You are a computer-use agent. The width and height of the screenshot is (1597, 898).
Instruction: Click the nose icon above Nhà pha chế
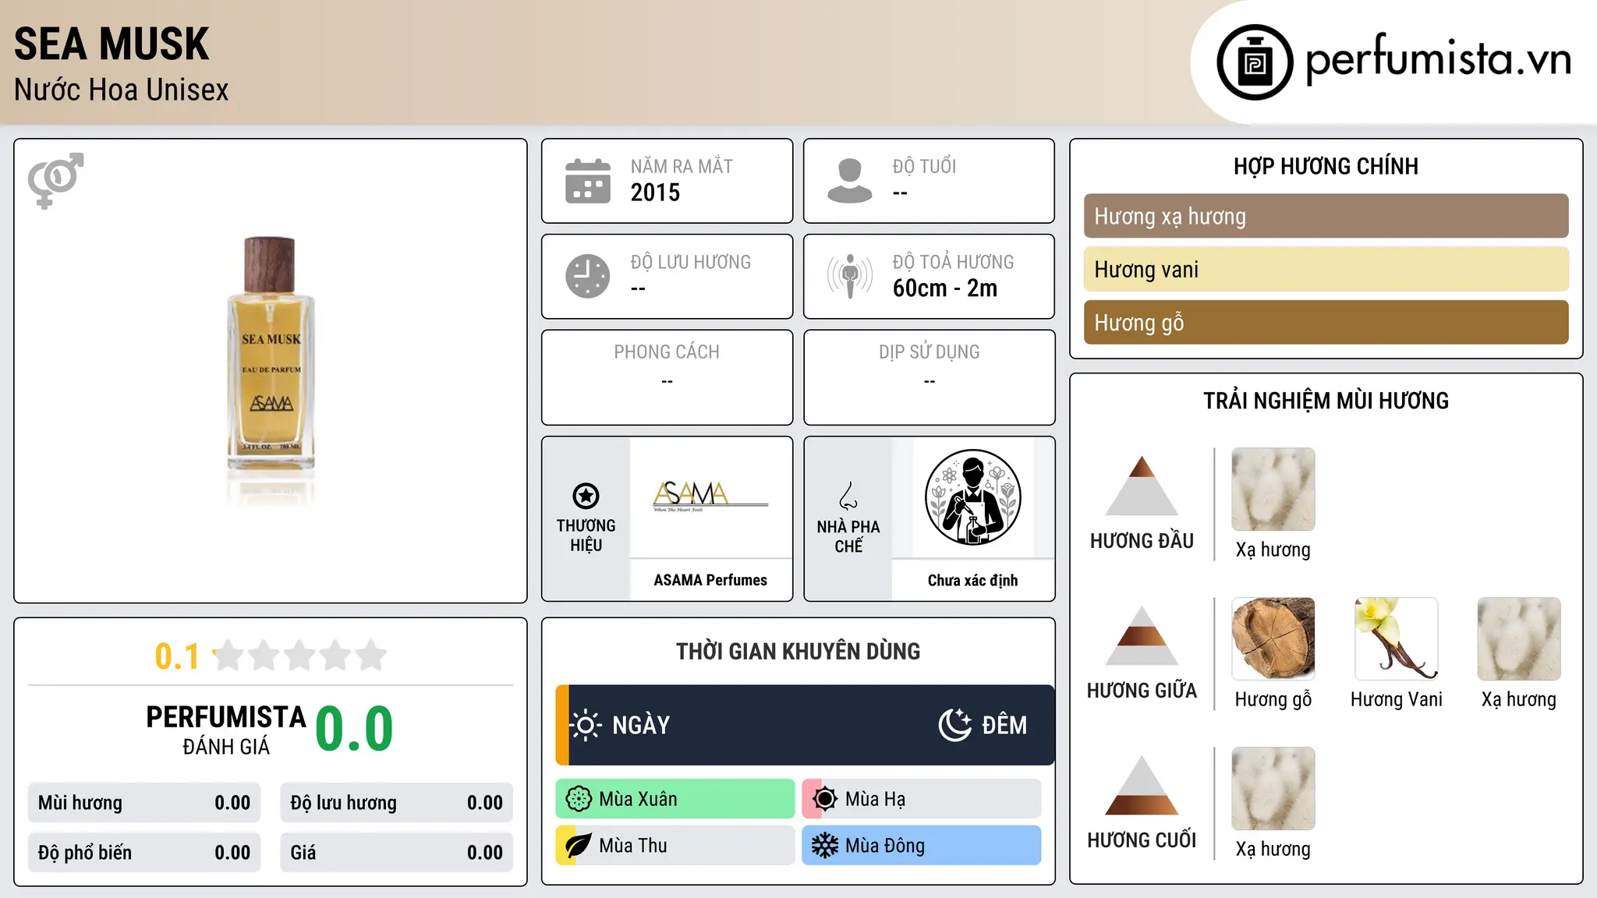[x=848, y=496]
